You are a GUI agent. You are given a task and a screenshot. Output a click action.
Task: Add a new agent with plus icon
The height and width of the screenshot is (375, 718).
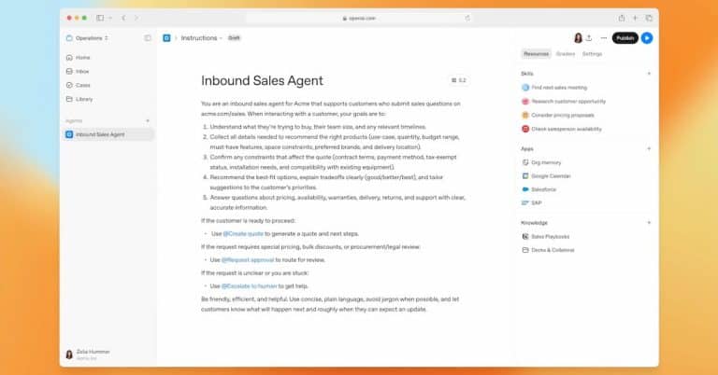pyautogui.click(x=148, y=120)
